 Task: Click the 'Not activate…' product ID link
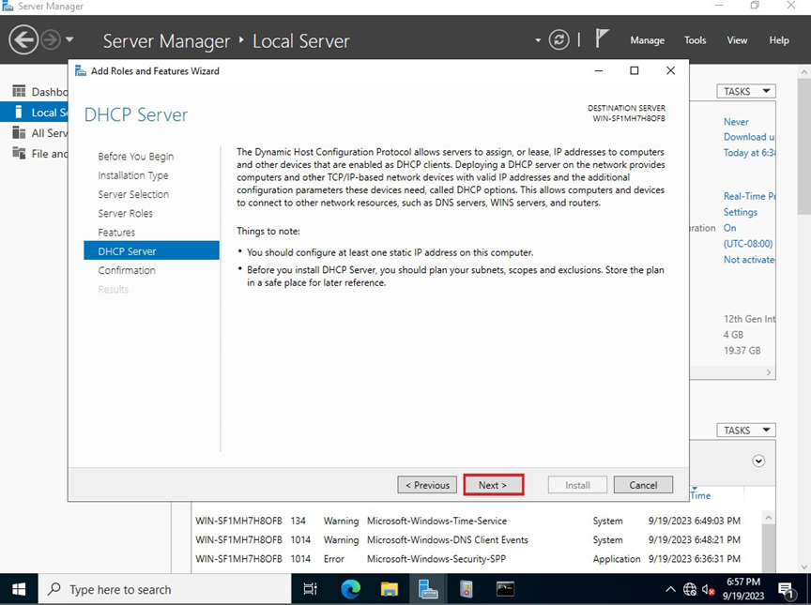pos(749,260)
